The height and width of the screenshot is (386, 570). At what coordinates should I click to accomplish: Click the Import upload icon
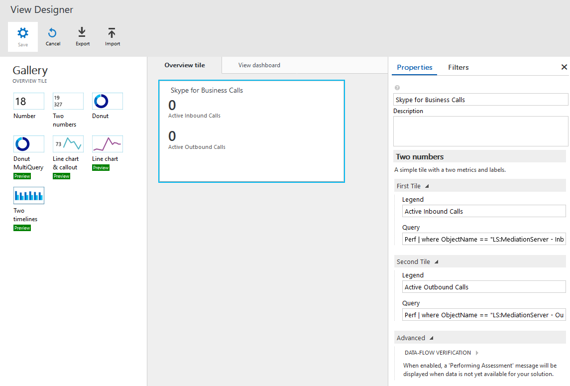(x=112, y=33)
